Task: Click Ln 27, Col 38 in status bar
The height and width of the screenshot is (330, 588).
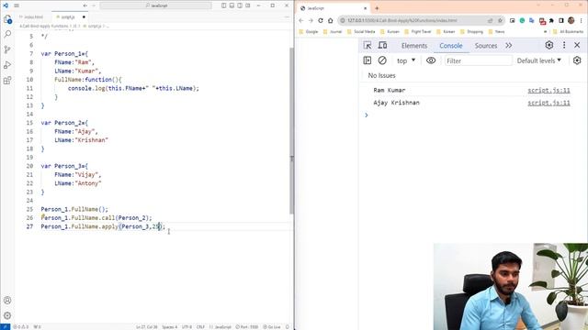Action: pos(147,327)
